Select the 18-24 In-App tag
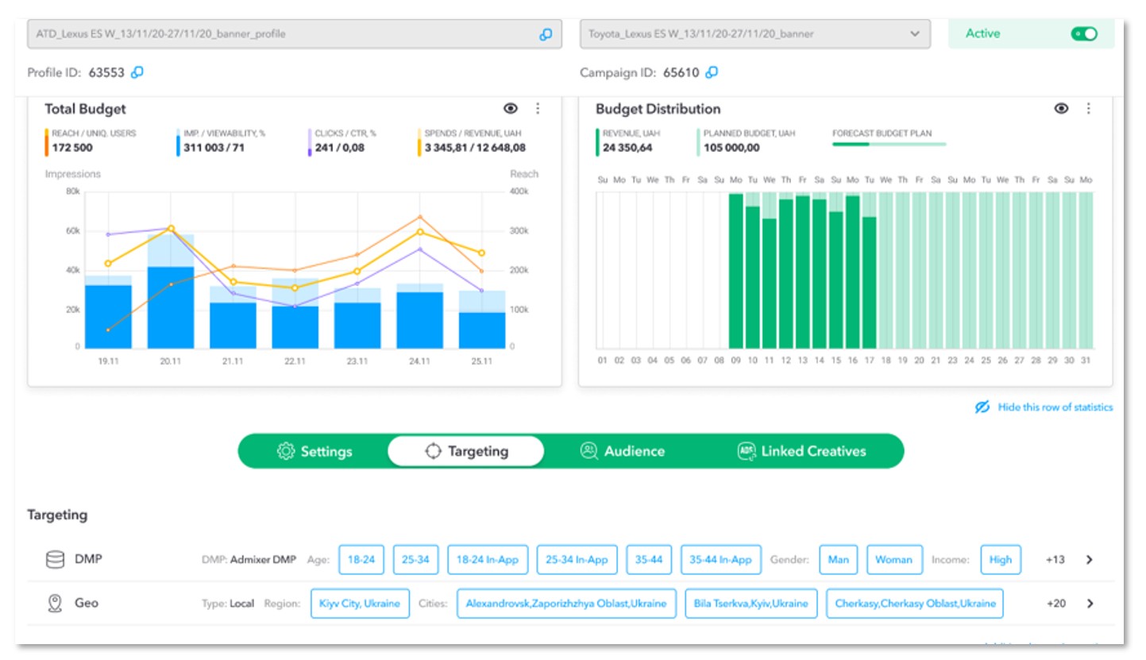The width and height of the screenshot is (1146, 660). [488, 560]
